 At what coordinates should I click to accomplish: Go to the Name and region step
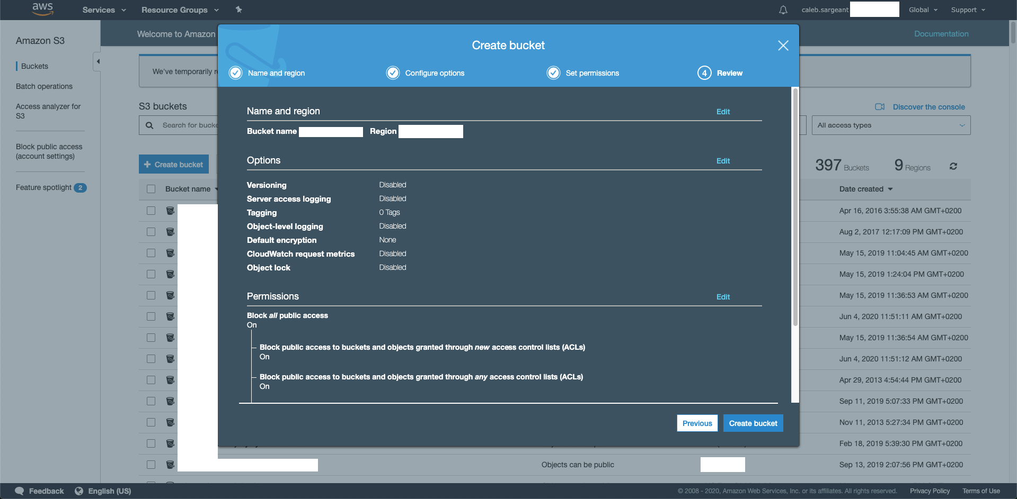[x=267, y=73]
